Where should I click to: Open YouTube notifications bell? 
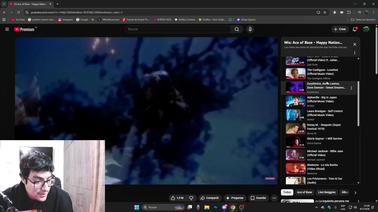coord(355,29)
